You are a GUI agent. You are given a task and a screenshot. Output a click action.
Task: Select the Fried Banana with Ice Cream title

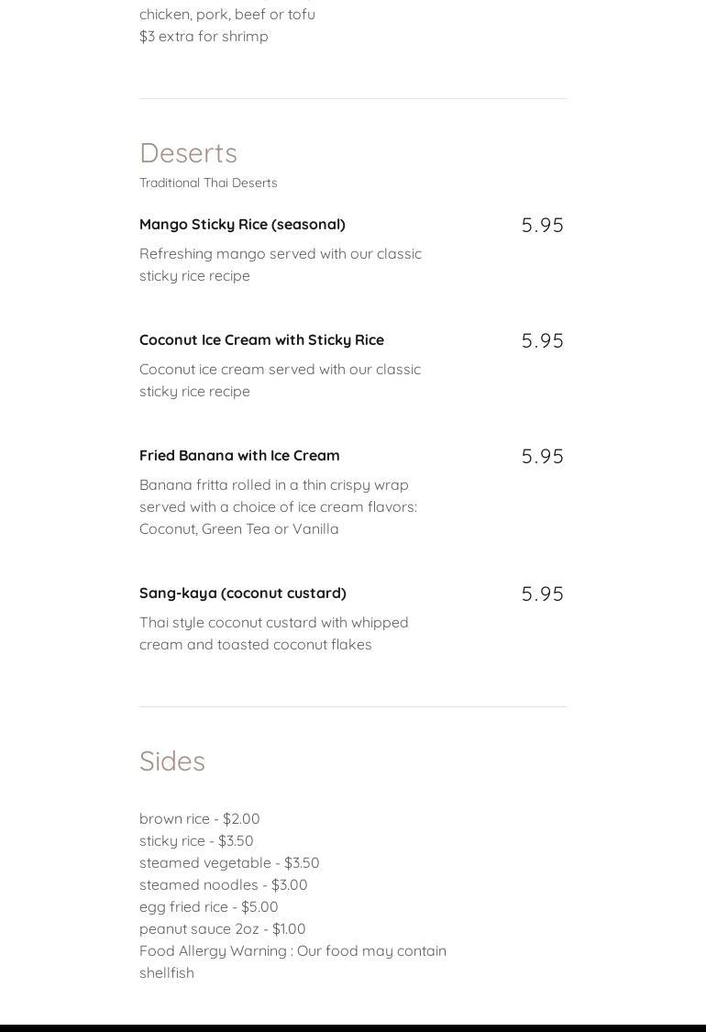[x=239, y=455]
